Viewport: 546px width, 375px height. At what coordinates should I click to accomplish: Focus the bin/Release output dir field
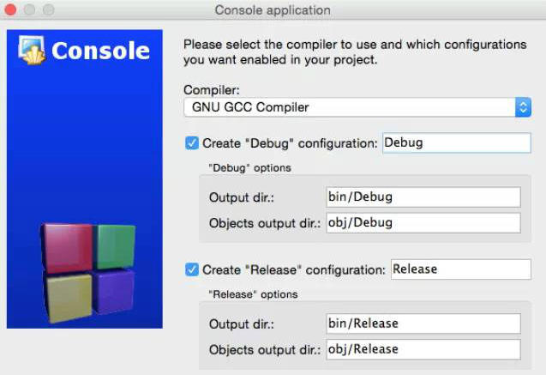[423, 324]
